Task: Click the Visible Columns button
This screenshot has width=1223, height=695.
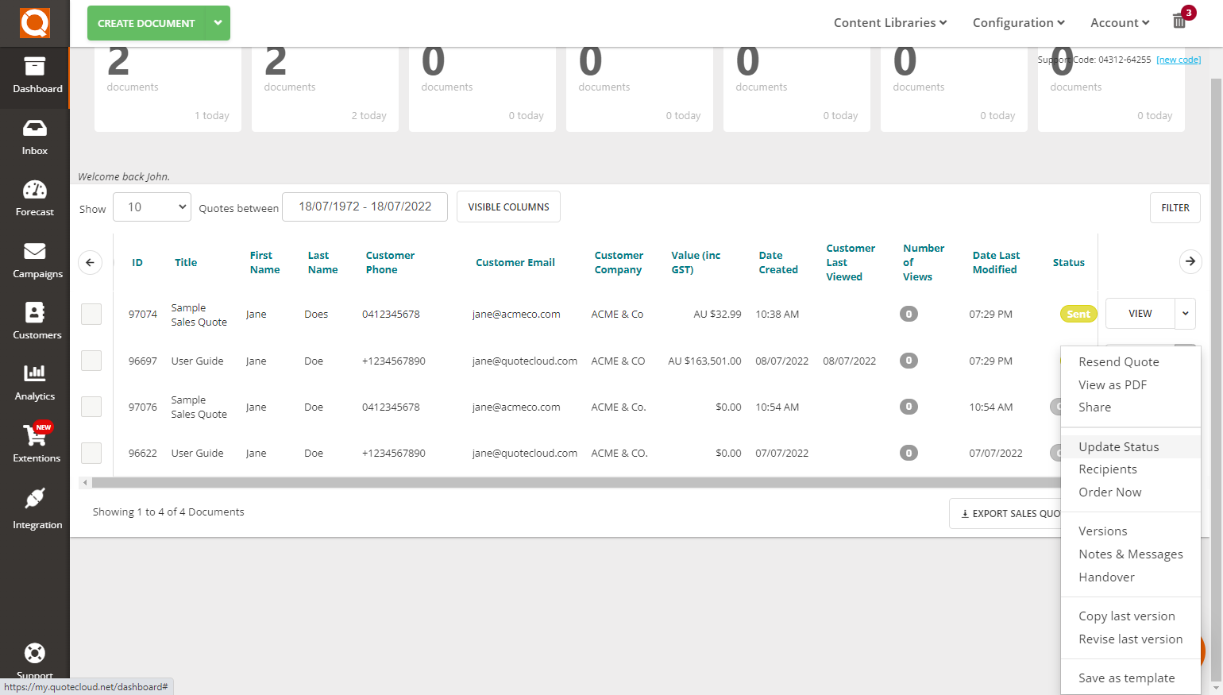Action: (508, 207)
